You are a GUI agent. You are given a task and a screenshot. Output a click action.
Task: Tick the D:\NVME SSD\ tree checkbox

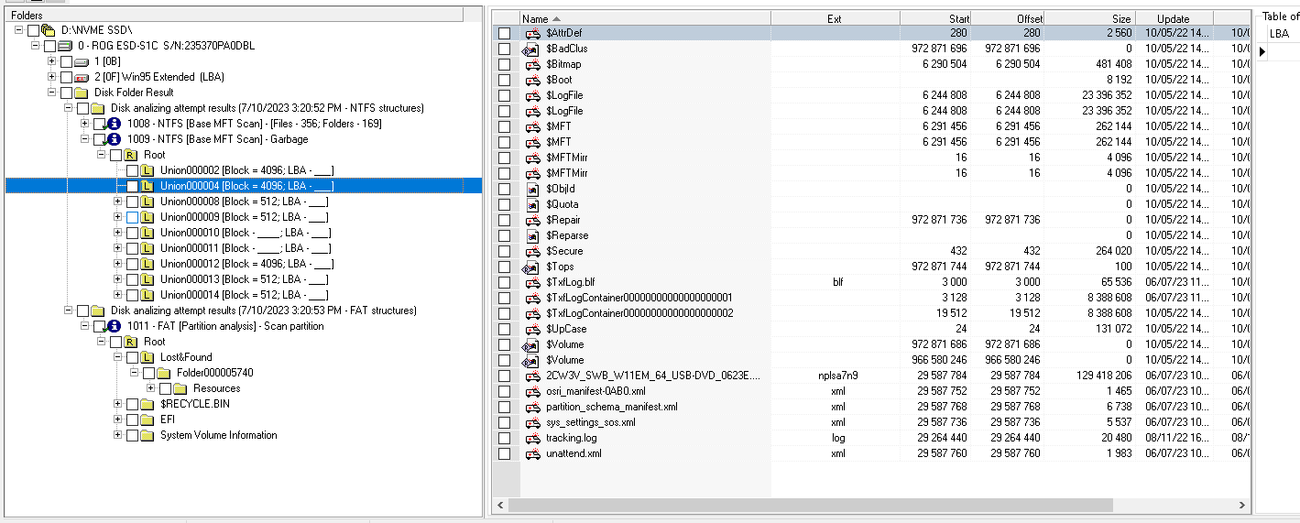tap(34, 30)
